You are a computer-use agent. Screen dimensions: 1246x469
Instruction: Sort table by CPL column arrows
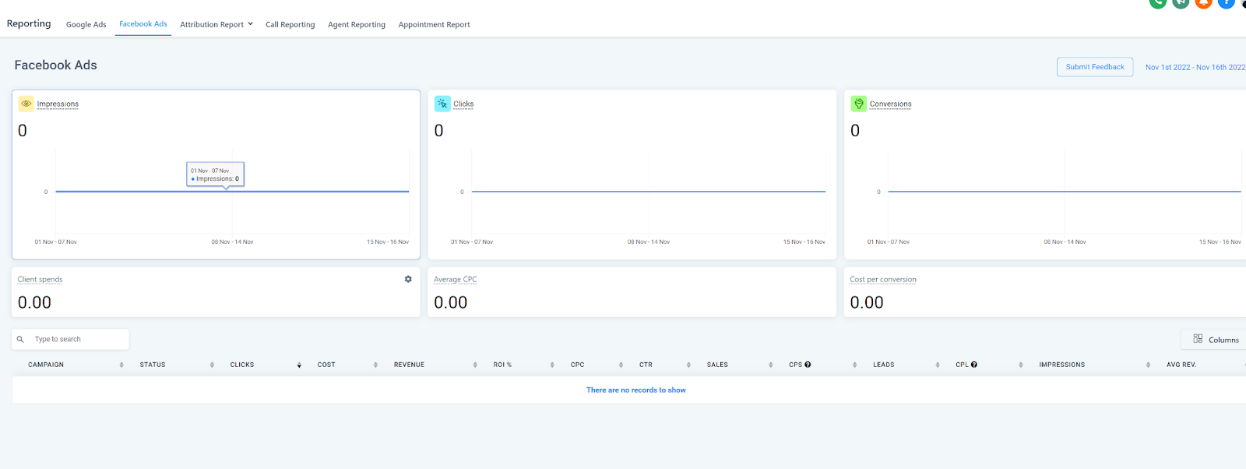1021,365
